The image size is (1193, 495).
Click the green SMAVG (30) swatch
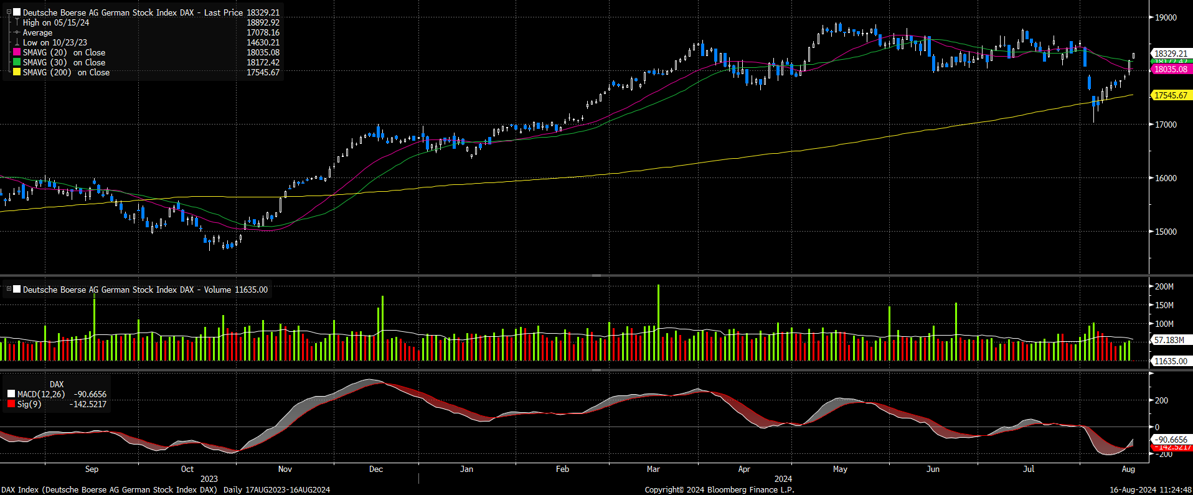(x=17, y=62)
